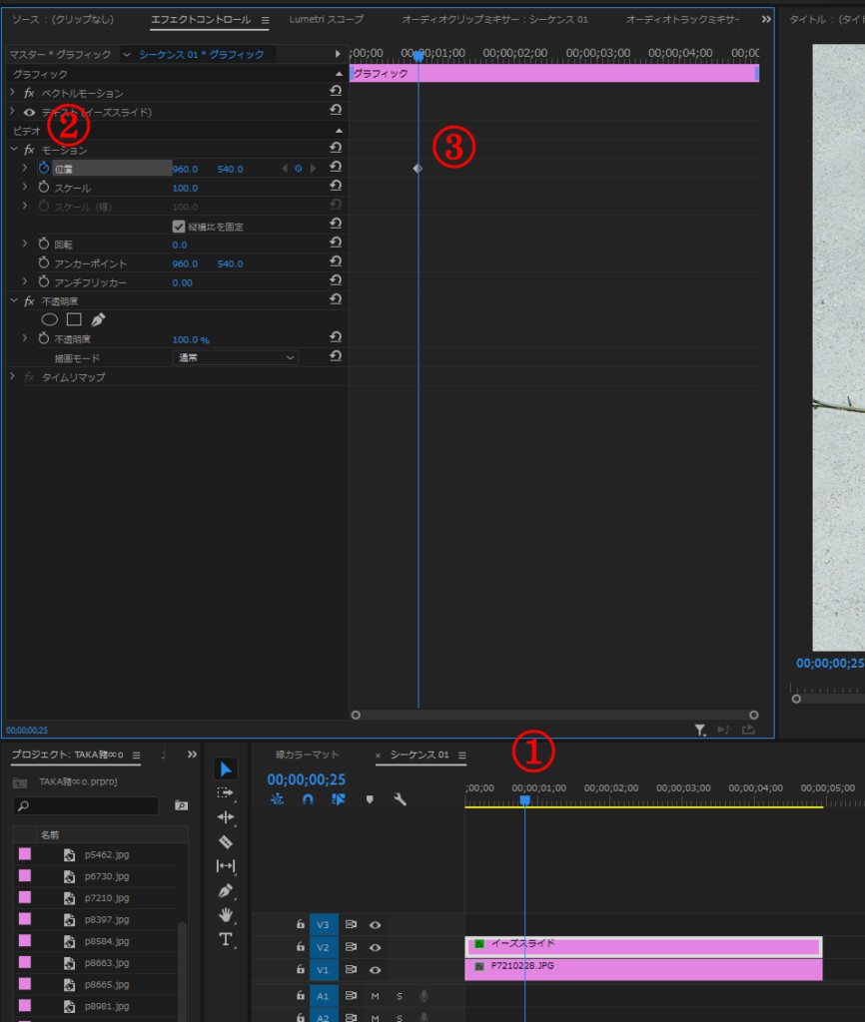Click the folder icon beside project search
865x1022 pixels.
(182, 805)
